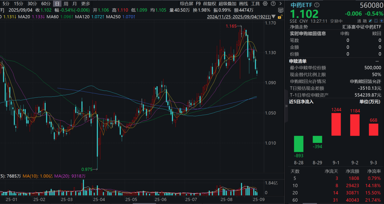Open the settings gear in the toolbar
This screenshot has width=384, height=204.
click(265, 3)
